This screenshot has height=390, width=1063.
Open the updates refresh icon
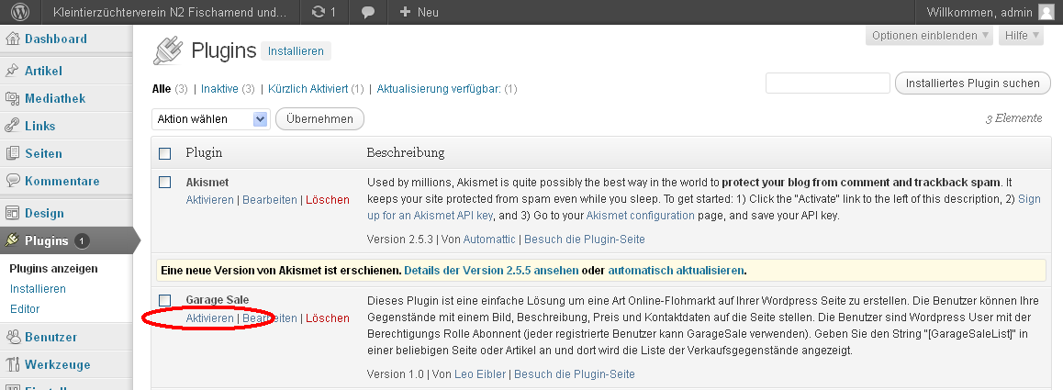click(x=318, y=13)
